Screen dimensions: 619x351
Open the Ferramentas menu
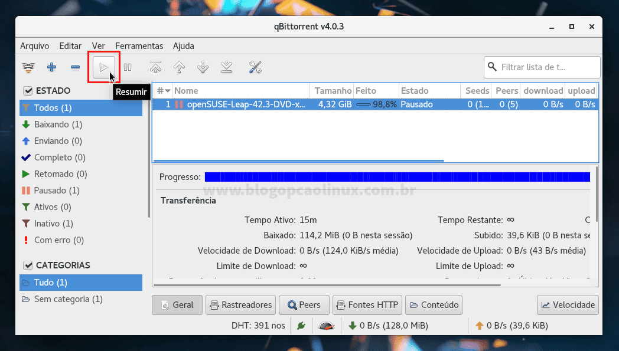point(139,46)
